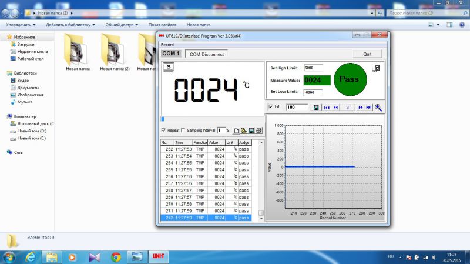Click the COM Disconnect button

pos(207,54)
